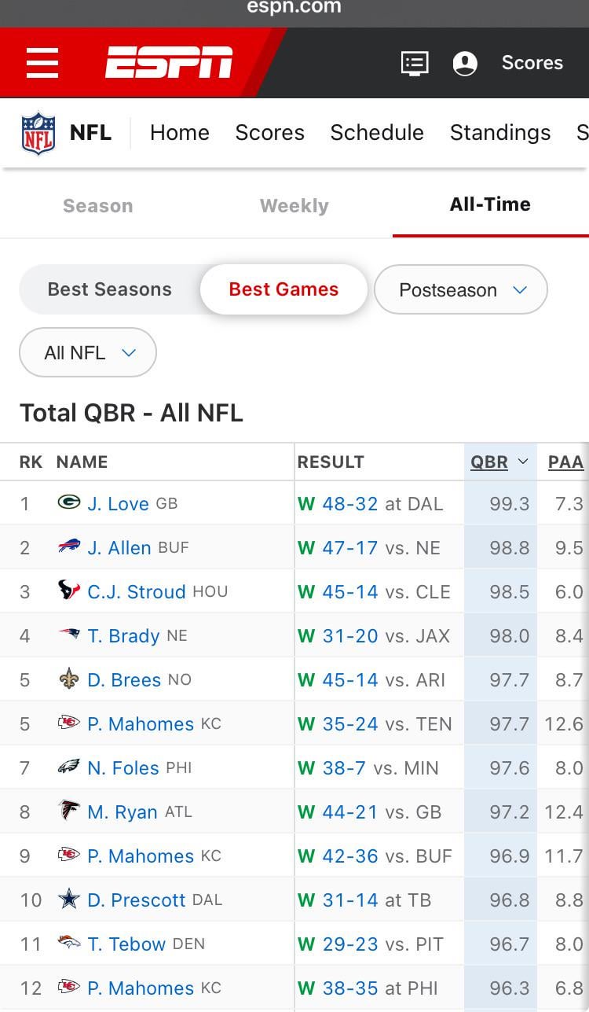Switch to the Weekly tab

point(294,206)
